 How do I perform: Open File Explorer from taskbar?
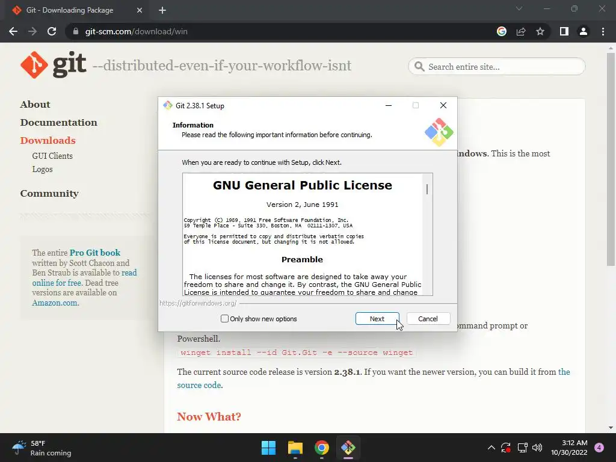[x=295, y=448]
